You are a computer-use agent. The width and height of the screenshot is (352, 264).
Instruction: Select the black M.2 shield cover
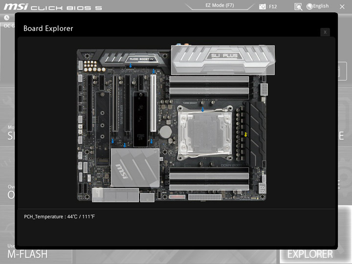pyautogui.click(x=140, y=119)
